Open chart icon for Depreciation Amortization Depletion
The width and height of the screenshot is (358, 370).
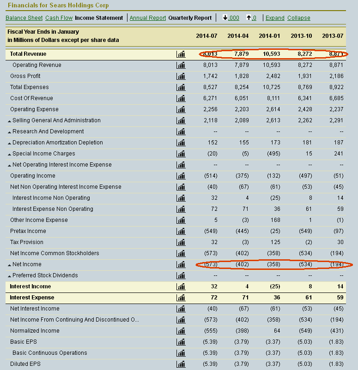pyautogui.click(x=181, y=143)
